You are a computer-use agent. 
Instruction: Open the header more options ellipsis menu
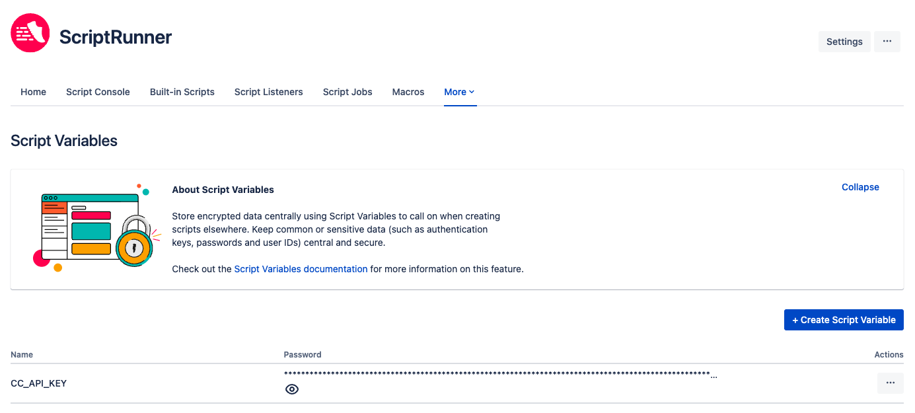(x=887, y=41)
